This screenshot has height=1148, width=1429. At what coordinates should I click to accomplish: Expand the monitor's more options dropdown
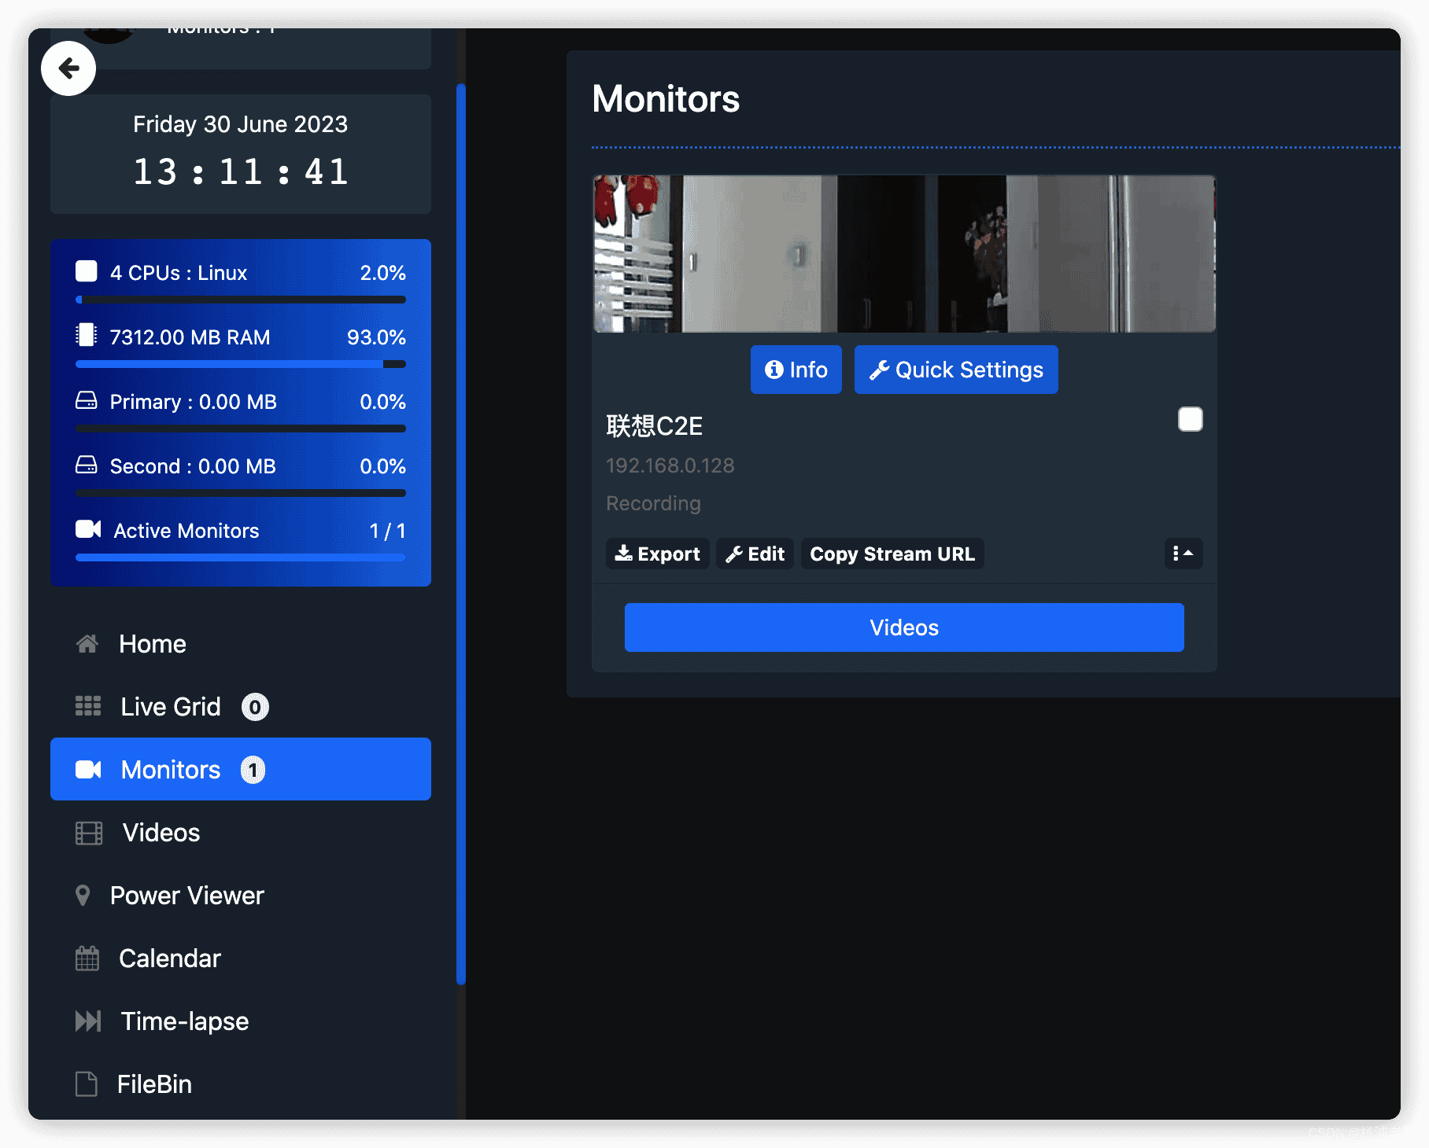(x=1183, y=554)
